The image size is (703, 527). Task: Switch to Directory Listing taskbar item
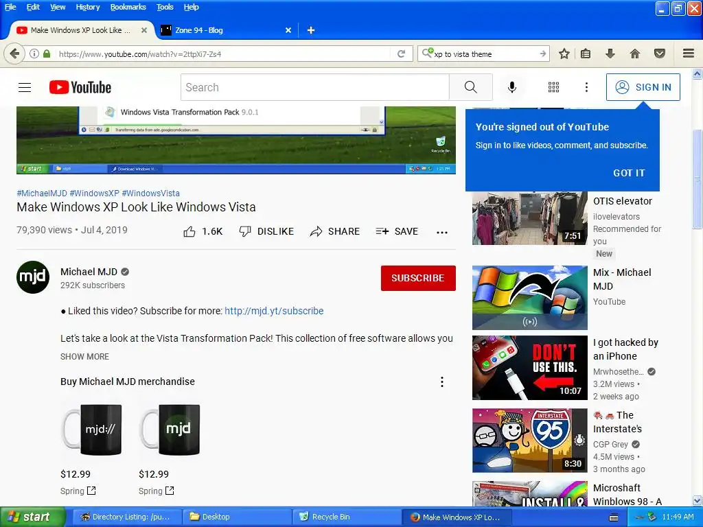coord(127,517)
